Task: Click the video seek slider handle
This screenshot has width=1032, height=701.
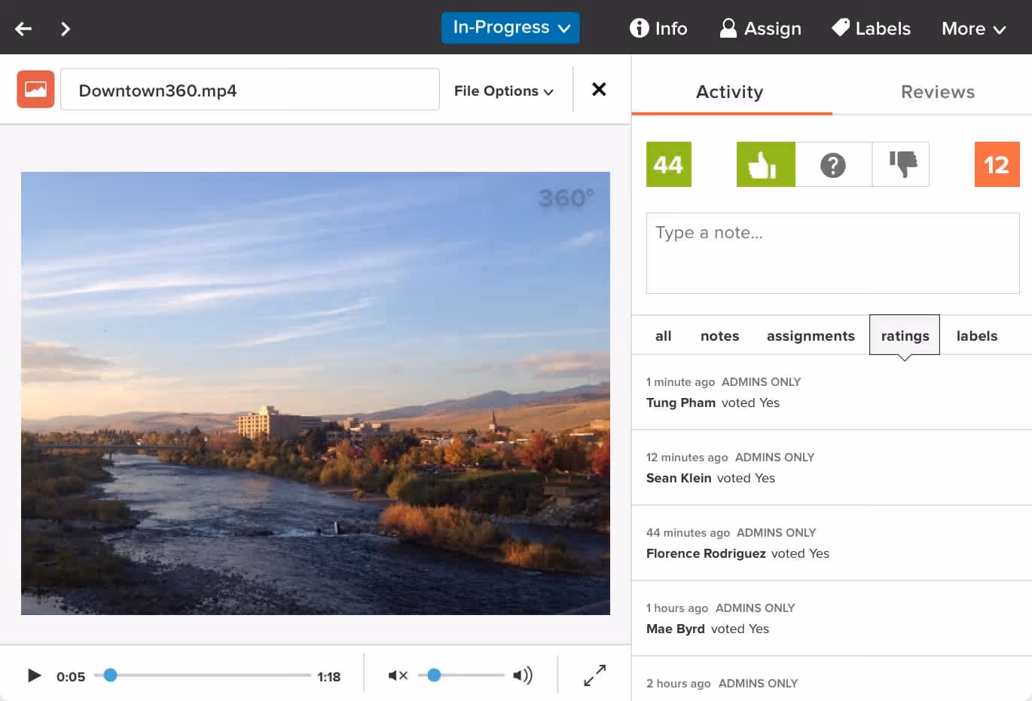Action: click(x=110, y=675)
